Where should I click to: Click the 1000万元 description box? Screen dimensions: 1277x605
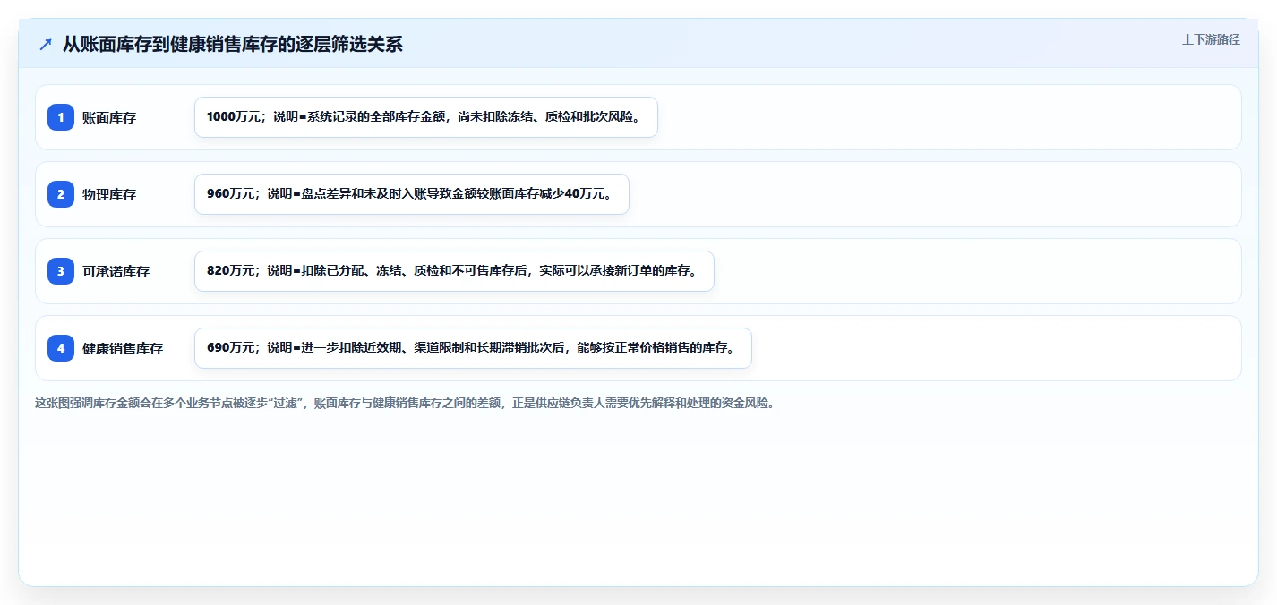tap(426, 117)
